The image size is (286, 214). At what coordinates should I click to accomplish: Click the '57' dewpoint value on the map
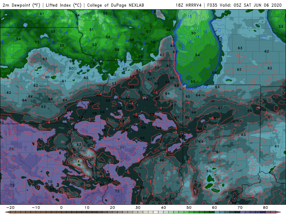149,31
